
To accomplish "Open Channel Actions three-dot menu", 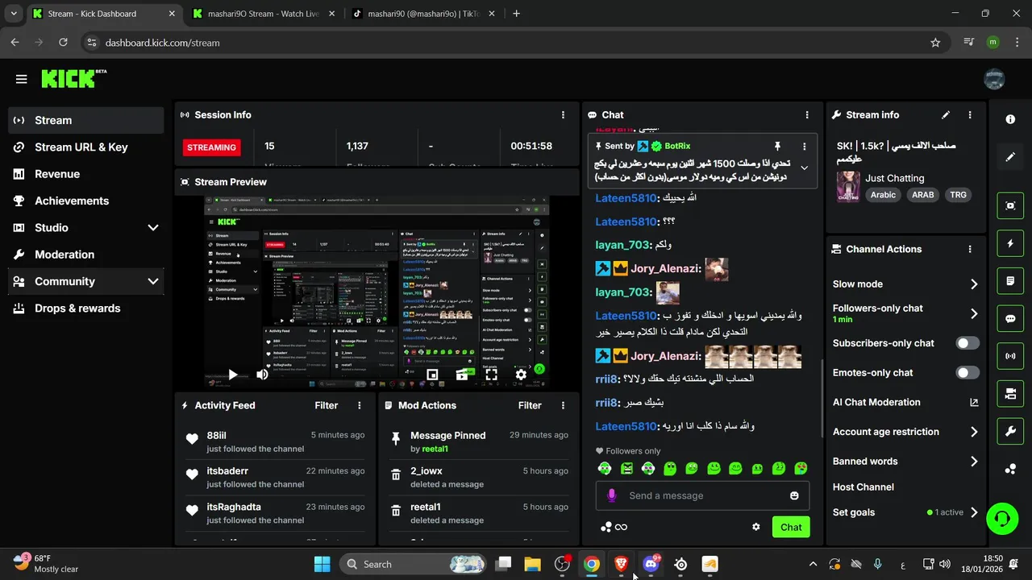I will (970, 250).
